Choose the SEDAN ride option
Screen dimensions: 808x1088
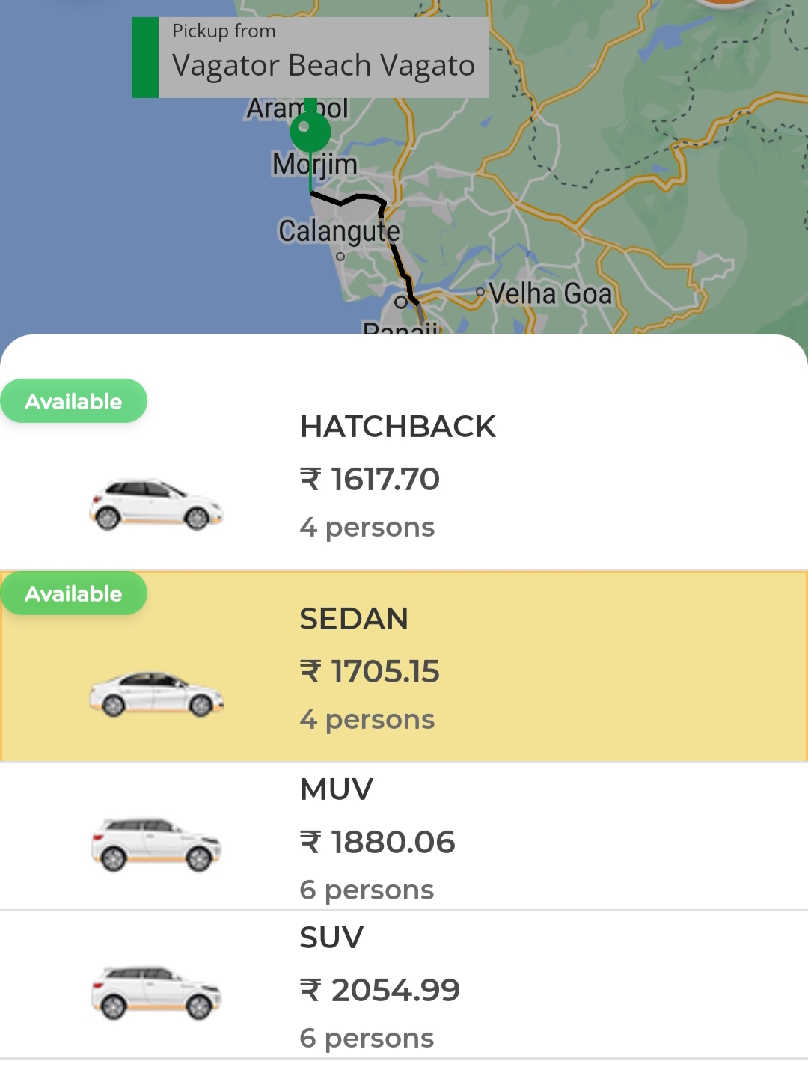(404, 666)
